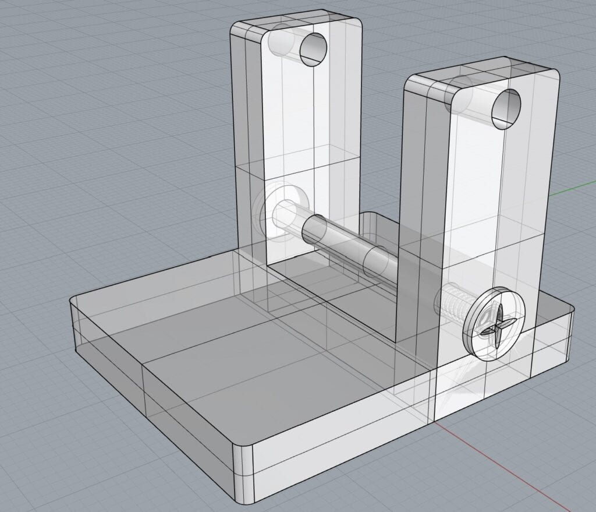
Task: Select the top face of left upright
Action: (297, 23)
